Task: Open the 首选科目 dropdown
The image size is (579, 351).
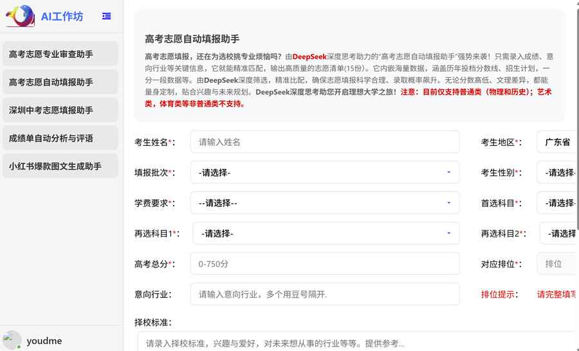Action: [x=557, y=203]
